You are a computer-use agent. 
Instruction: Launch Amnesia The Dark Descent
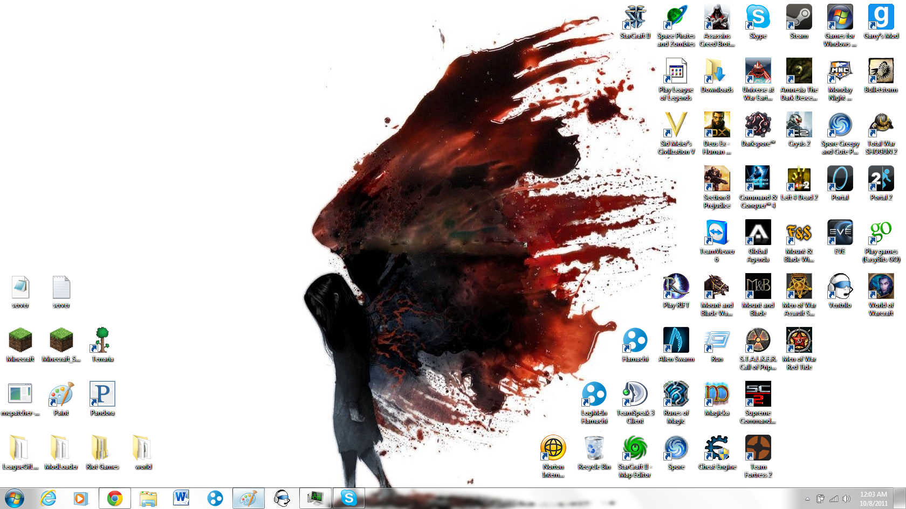pos(799,80)
